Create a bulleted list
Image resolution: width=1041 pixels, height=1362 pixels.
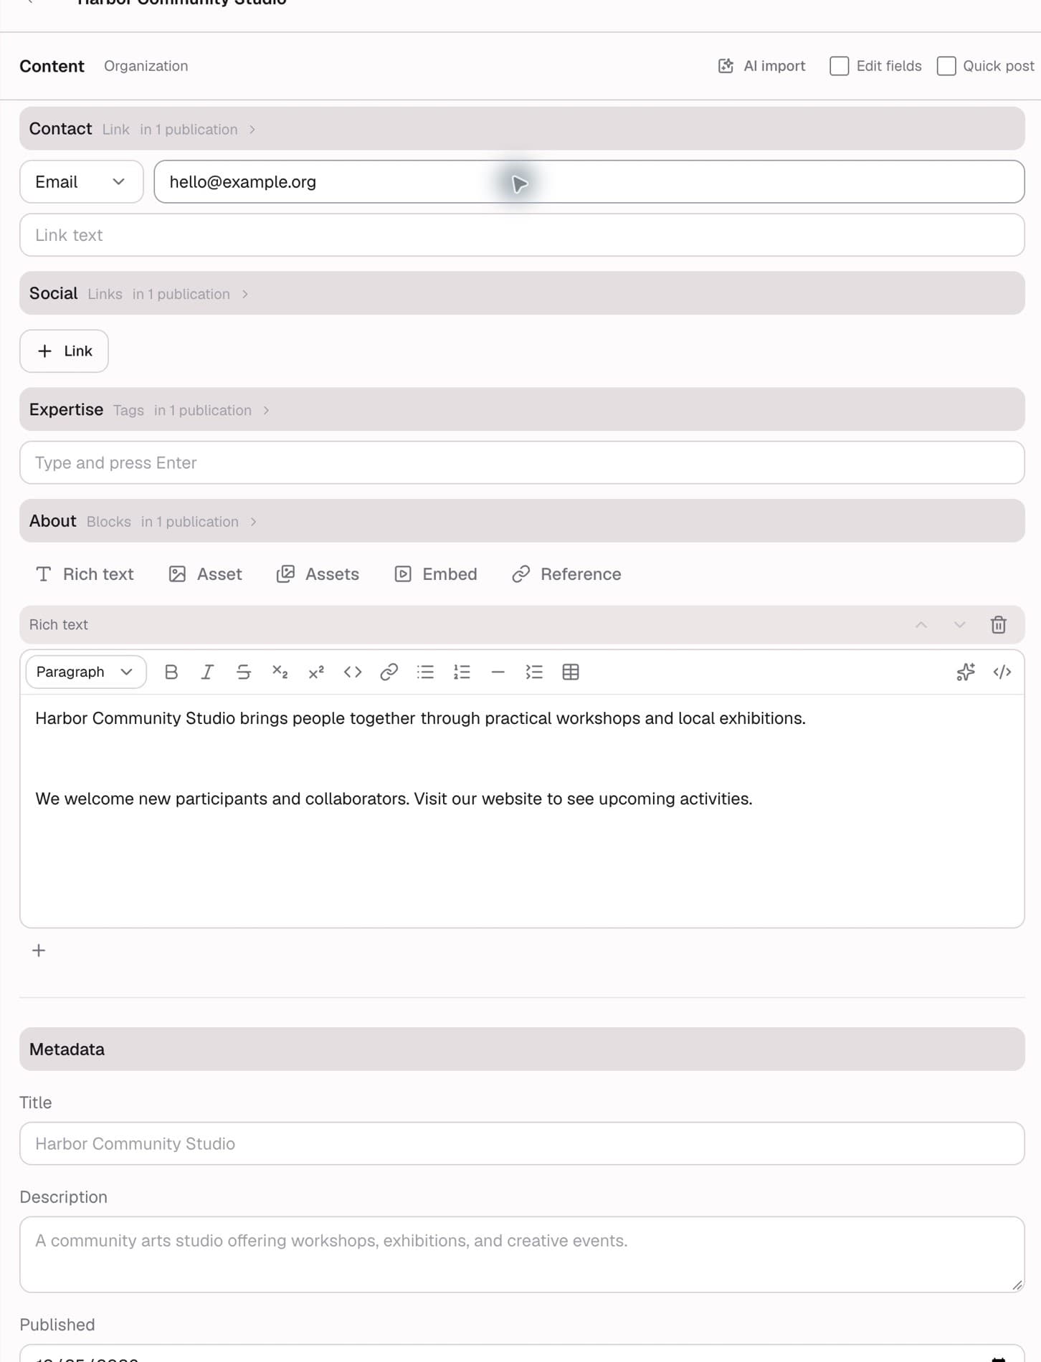425,672
